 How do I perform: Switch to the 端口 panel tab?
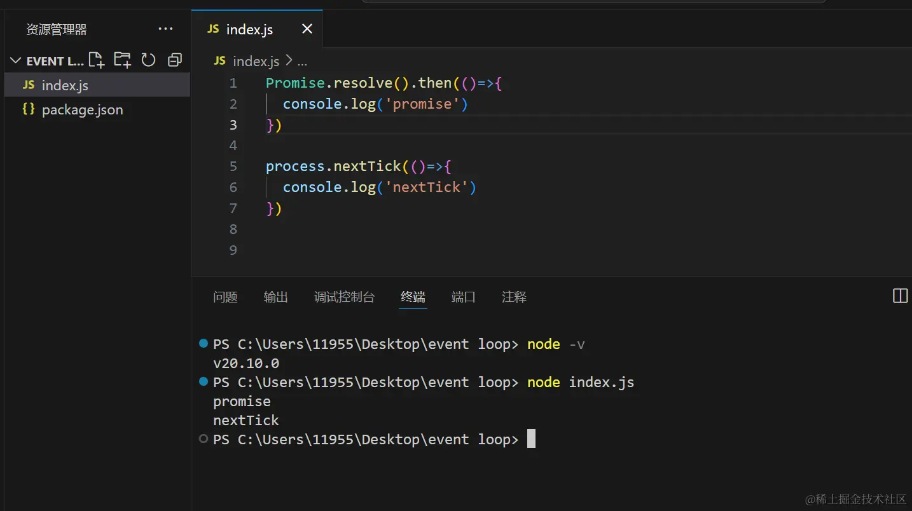(x=463, y=297)
